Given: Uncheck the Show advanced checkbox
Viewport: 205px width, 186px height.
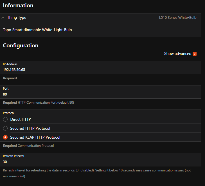Looking at the screenshot, I should 195,54.
